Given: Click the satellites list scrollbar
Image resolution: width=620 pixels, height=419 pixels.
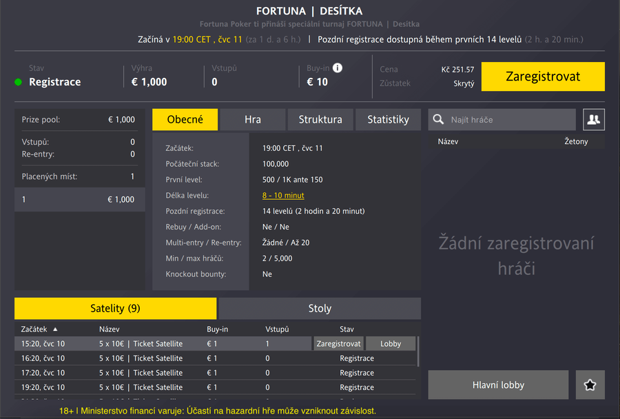Looking at the screenshot, I should (418, 351).
